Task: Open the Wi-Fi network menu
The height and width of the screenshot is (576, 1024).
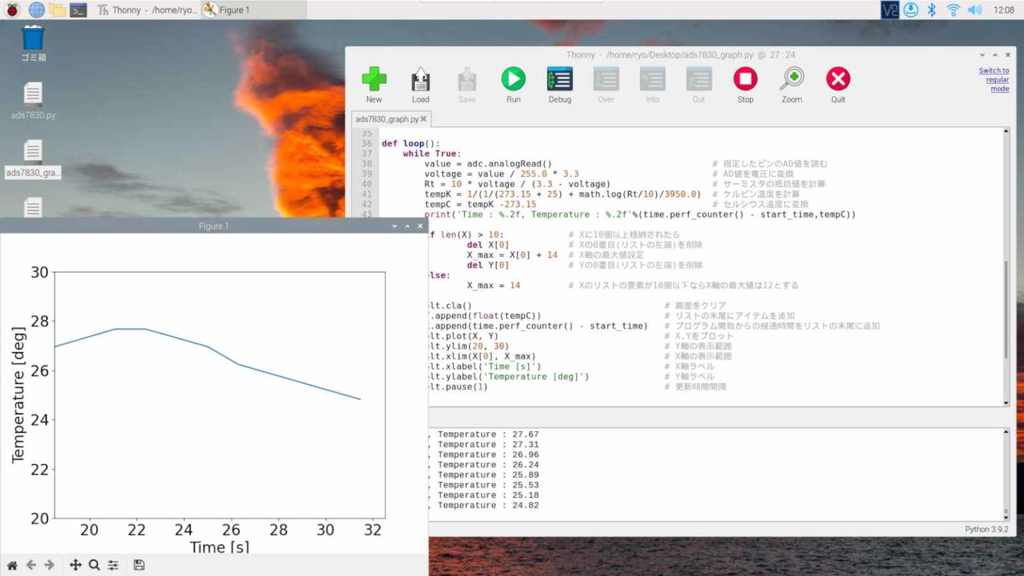Action: click(953, 10)
